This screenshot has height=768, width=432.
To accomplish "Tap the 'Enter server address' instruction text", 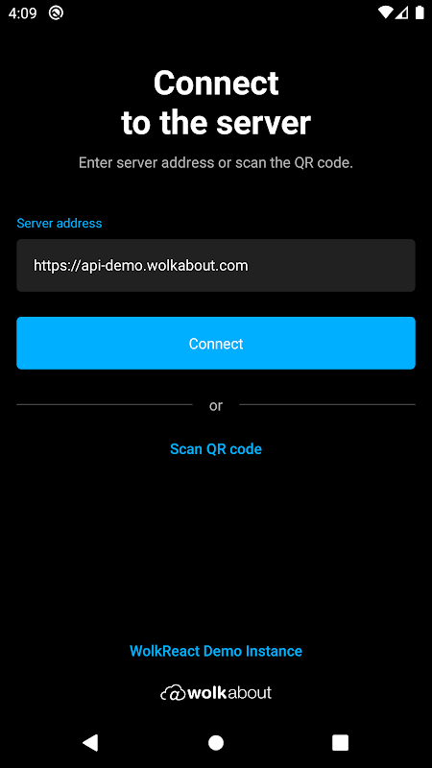I will (216, 163).
